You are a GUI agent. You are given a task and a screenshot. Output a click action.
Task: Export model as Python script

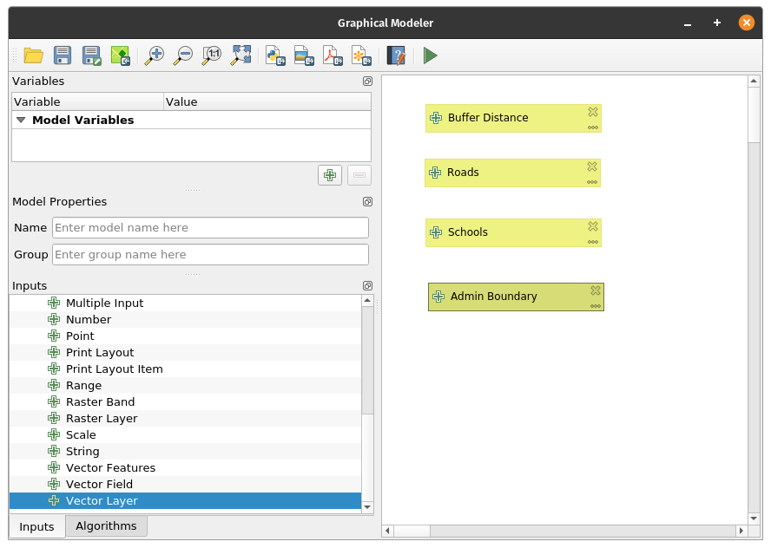pyautogui.click(x=275, y=56)
